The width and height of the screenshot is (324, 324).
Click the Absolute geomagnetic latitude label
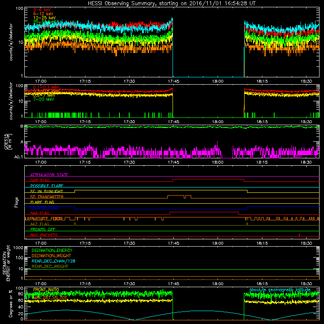(280, 290)
